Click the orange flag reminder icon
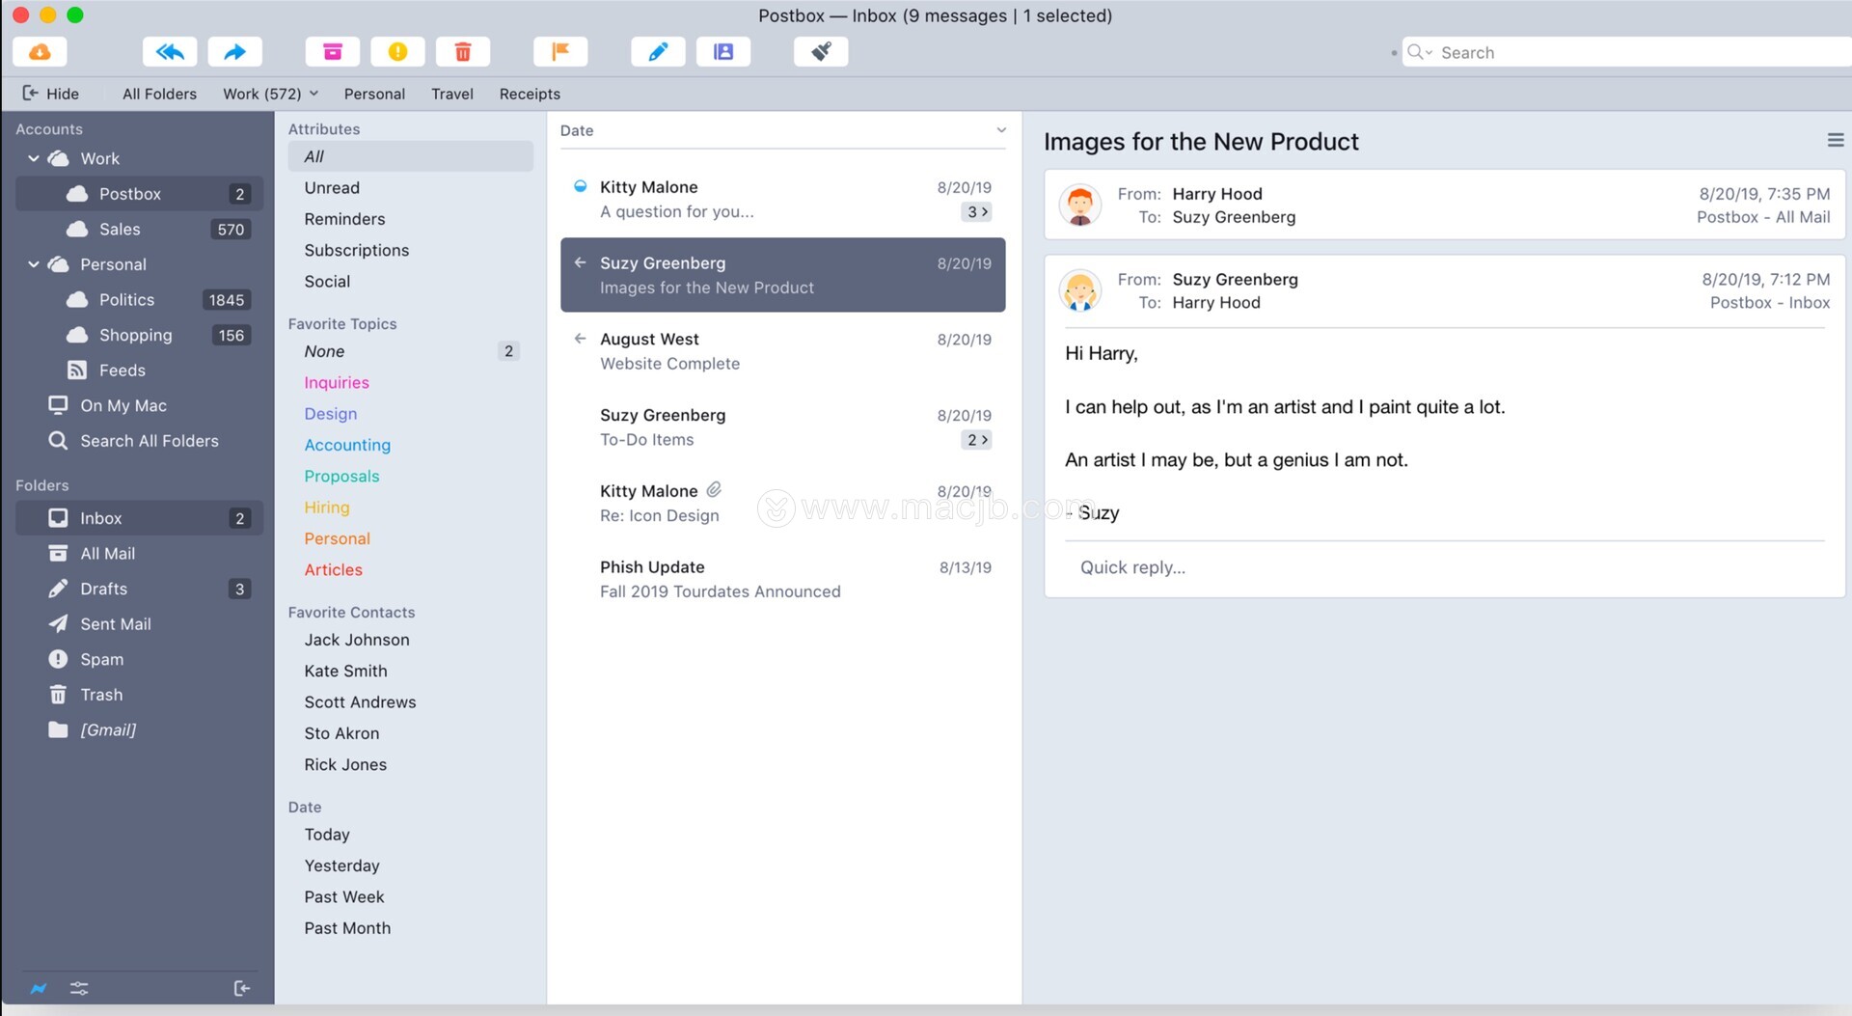 [560, 52]
